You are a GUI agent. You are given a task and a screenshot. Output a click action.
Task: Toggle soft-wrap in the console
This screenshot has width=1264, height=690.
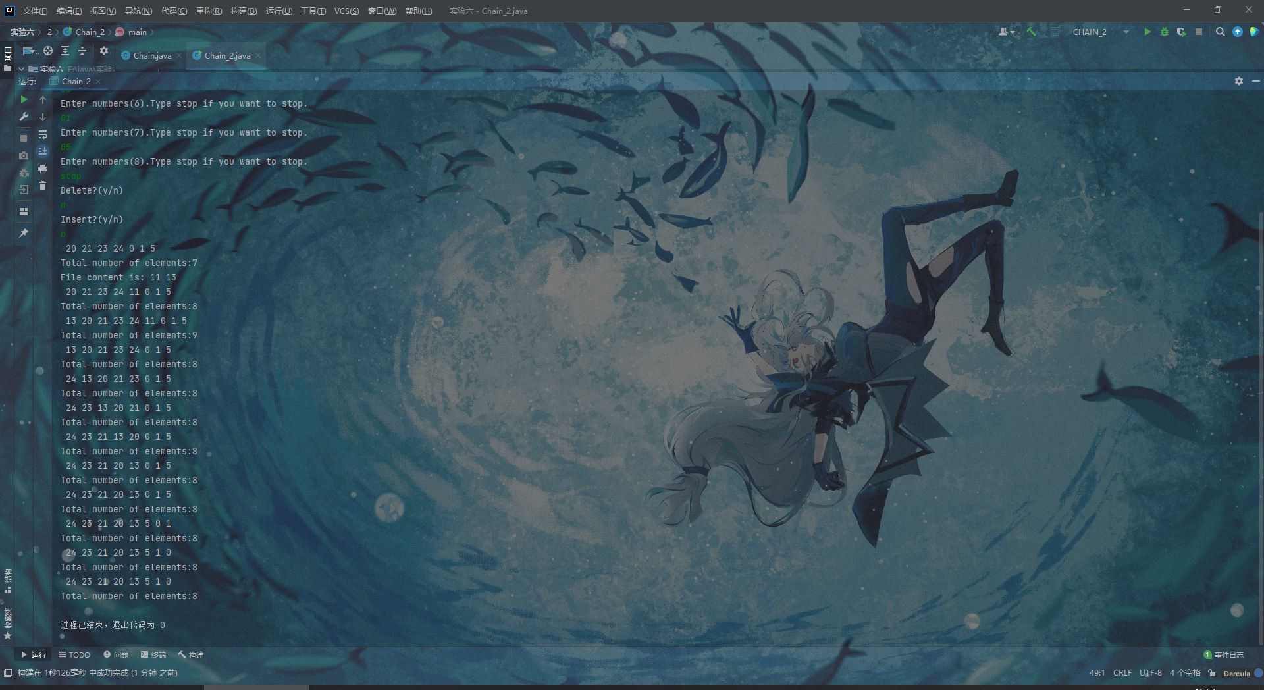pyautogui.click(x=43, y=134)
